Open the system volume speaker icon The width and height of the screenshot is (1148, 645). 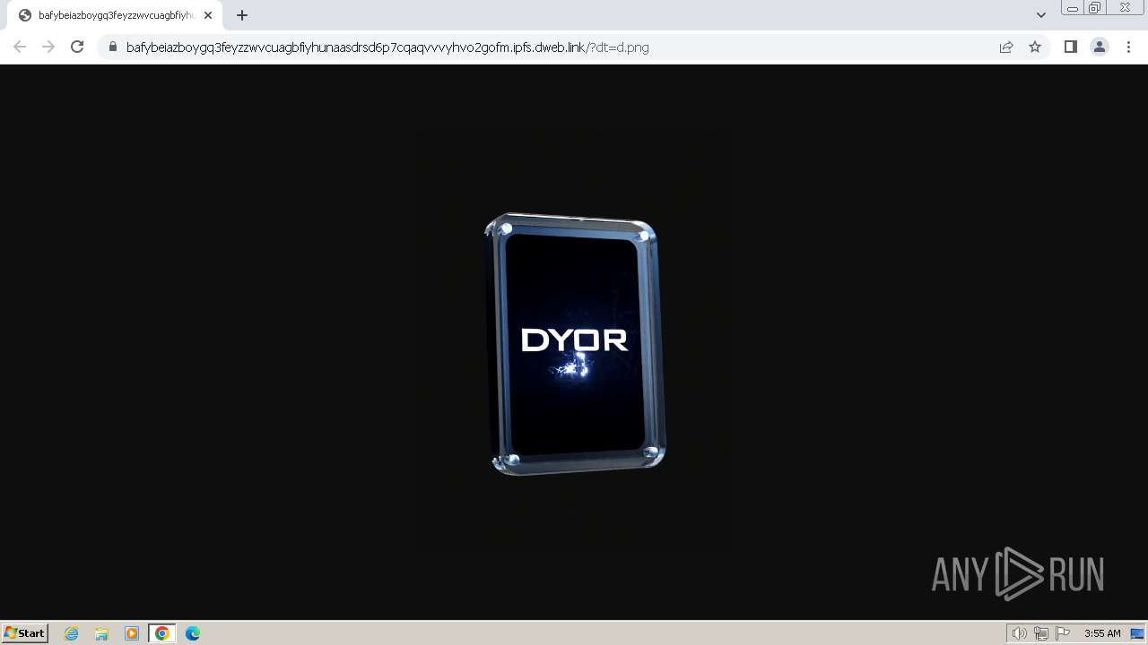click(1020, 633)
